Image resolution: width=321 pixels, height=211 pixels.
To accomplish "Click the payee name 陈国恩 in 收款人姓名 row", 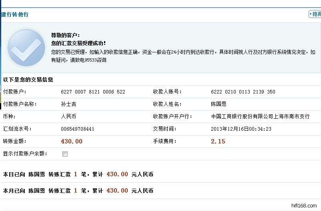I will coord(219,104).
